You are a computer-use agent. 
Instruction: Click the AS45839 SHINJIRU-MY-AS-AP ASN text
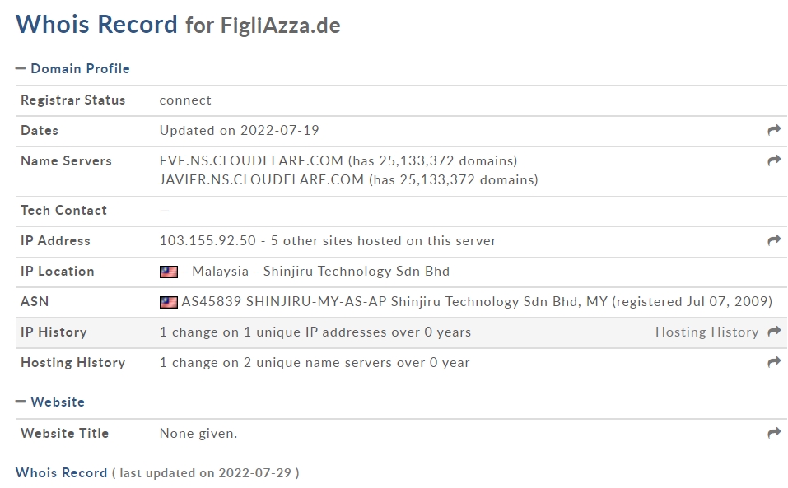coord(284,301)
